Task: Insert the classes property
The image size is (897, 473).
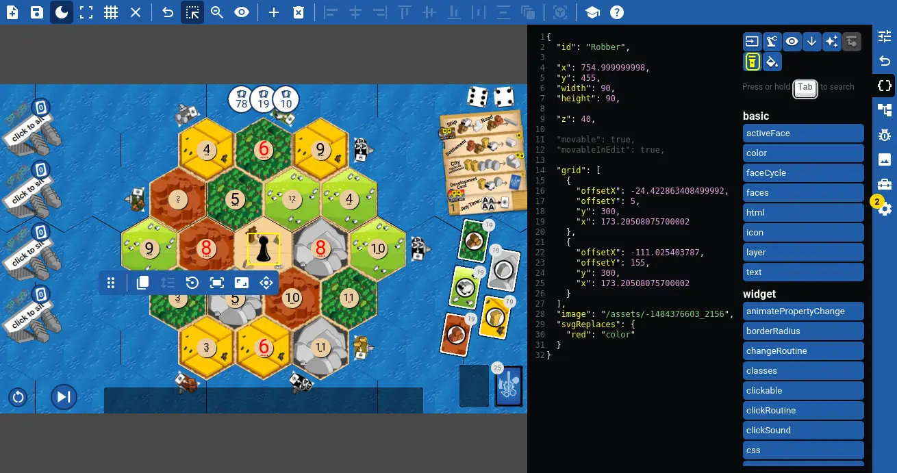Action: 803,371
